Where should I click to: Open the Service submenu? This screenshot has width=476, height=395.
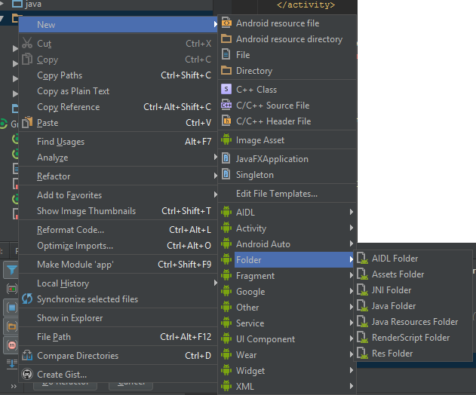coord(287,323)
